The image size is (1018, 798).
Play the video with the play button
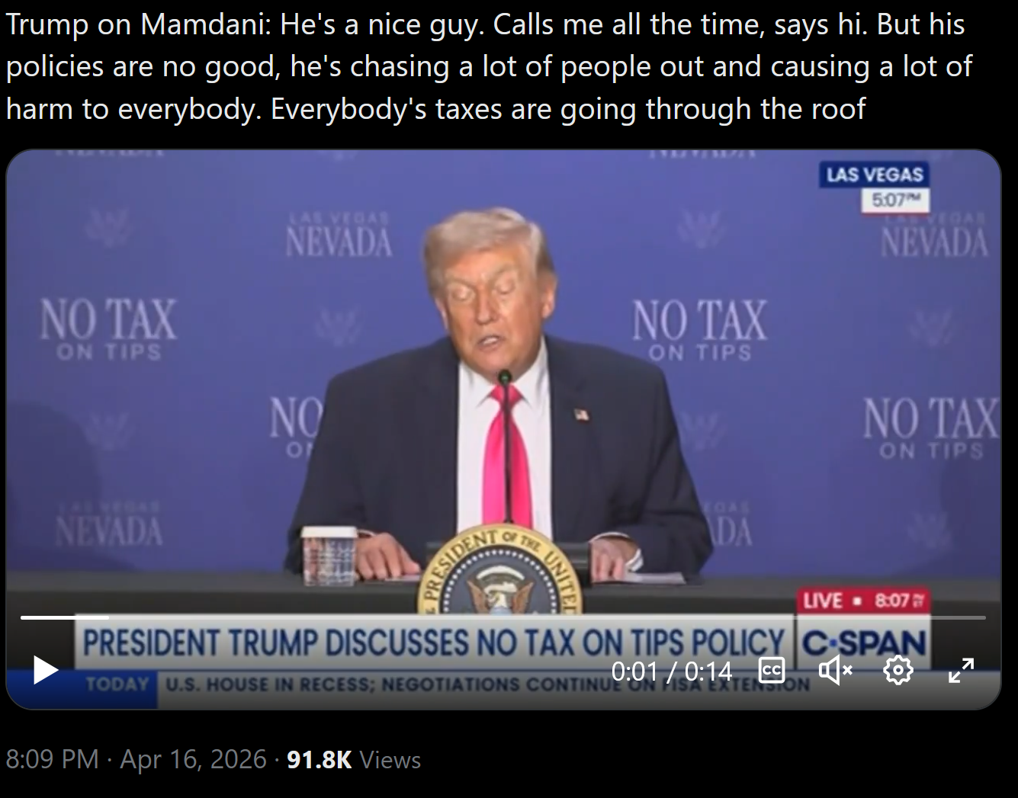(46, 671)
